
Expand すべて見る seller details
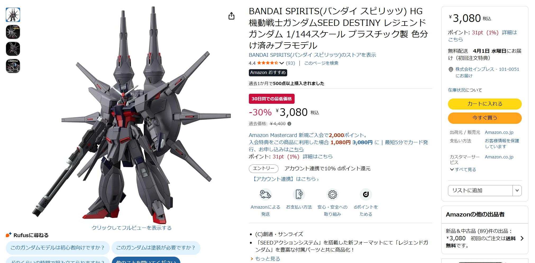pyautogui.click(x=463, y=170)
